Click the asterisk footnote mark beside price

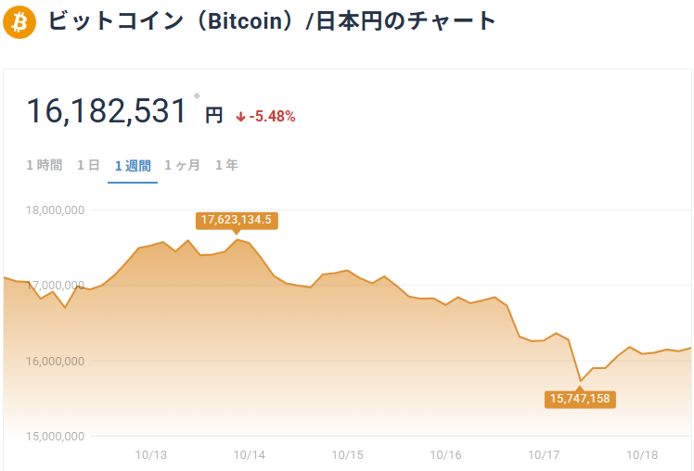click(197, 95)
